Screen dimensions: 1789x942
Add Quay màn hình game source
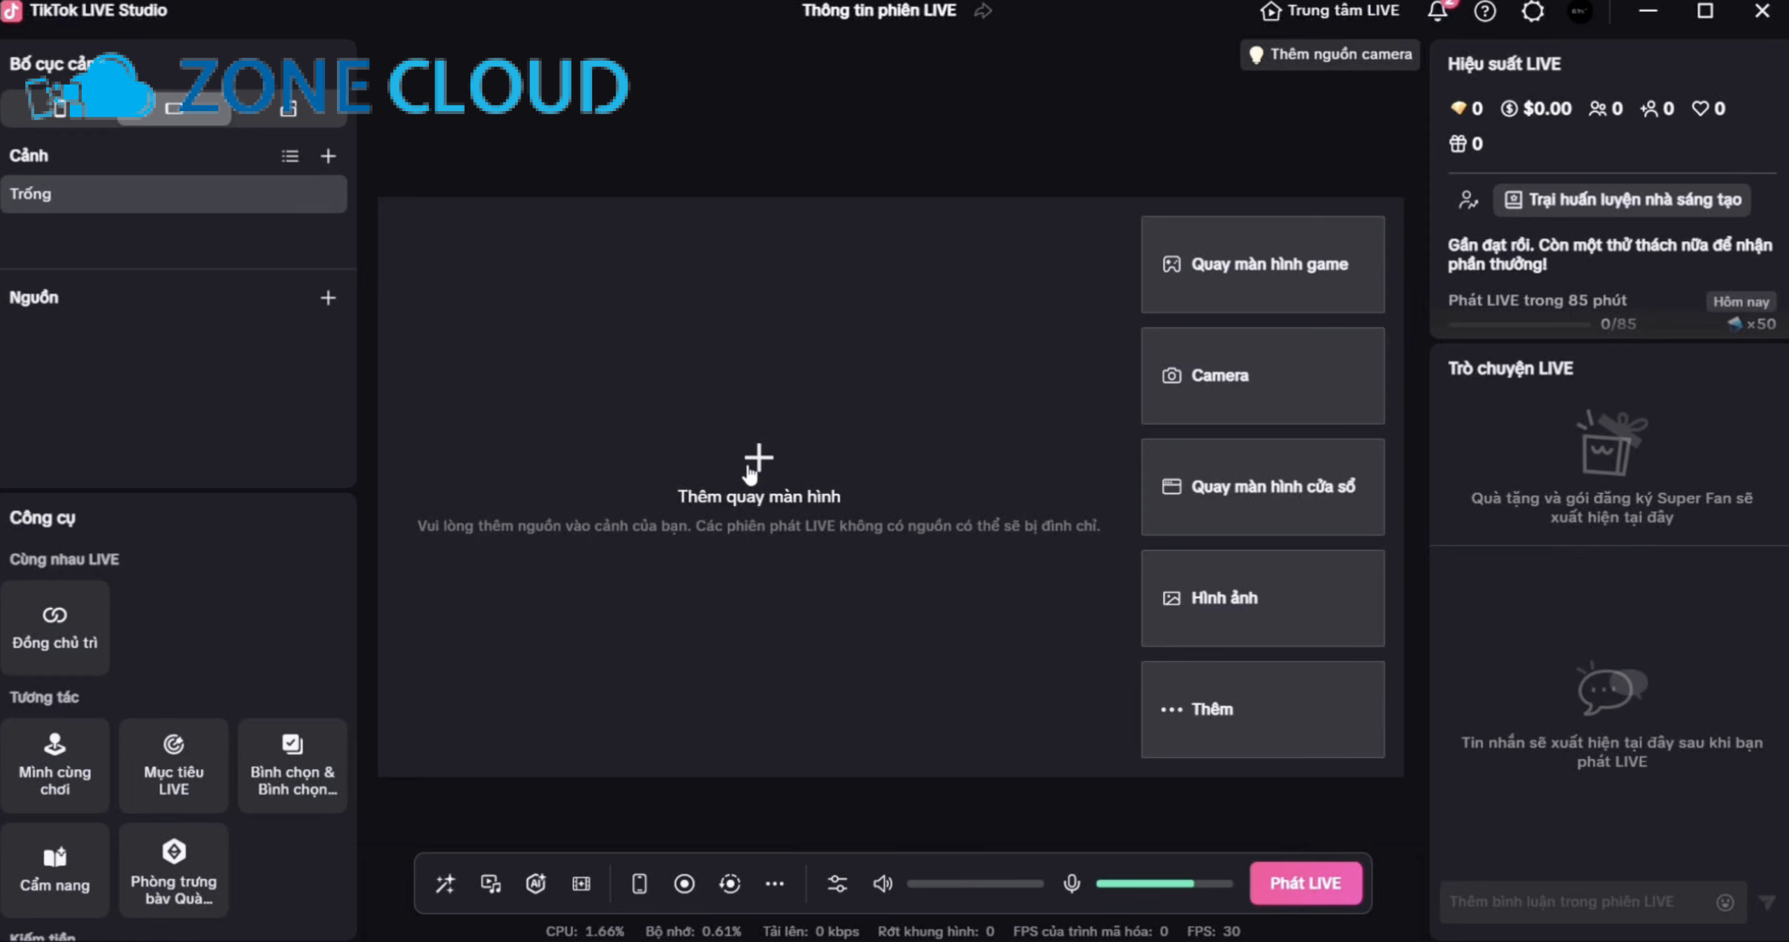click(1263, 264)
